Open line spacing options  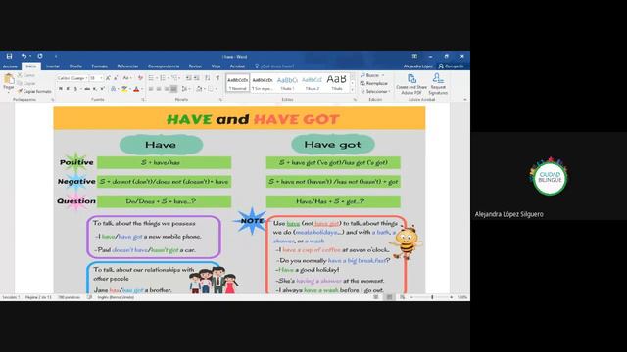point(184,89)
